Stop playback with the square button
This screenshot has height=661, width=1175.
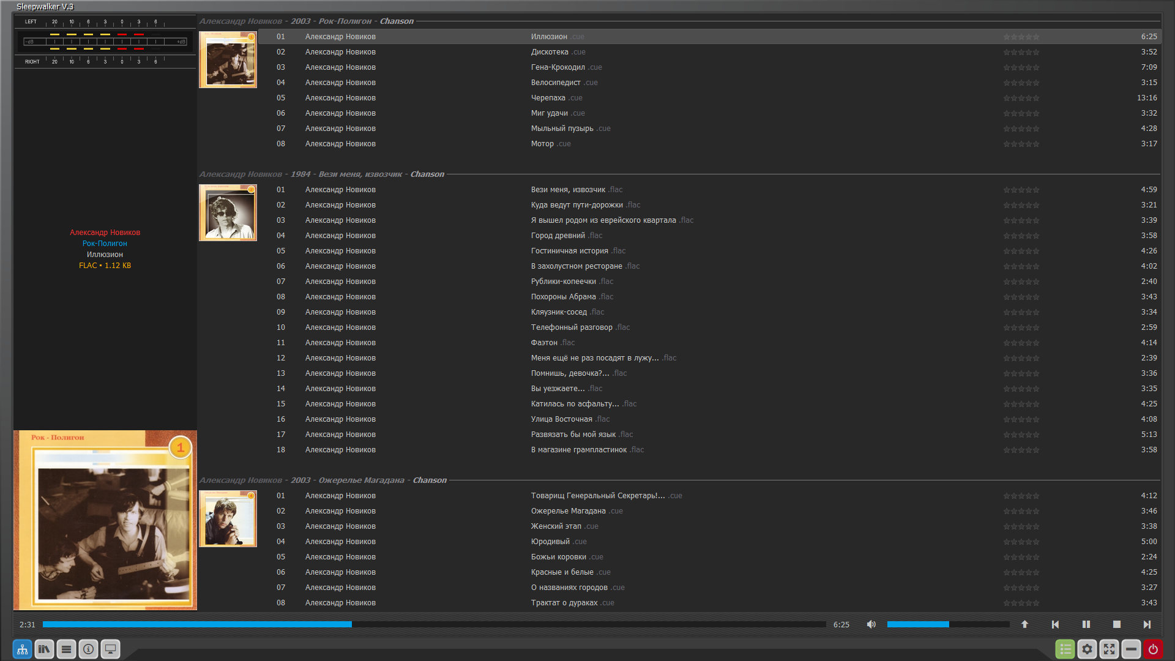pos(1116,624)
